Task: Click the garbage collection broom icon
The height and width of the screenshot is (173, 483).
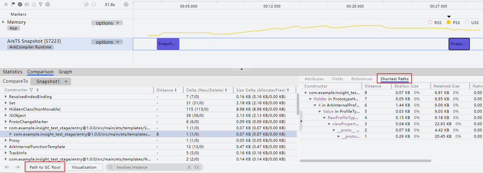Action: pos(34,4)
